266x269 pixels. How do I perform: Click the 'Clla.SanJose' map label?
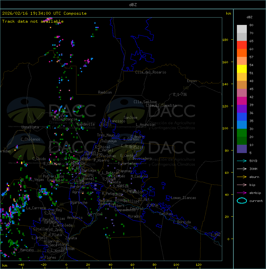click(x=145, y=102)
